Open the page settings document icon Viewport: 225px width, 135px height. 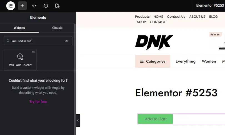click(x=57, y=6)
